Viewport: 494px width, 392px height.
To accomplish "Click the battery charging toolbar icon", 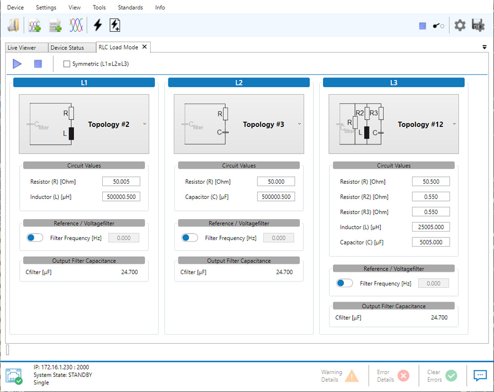I will pos(115,25).
